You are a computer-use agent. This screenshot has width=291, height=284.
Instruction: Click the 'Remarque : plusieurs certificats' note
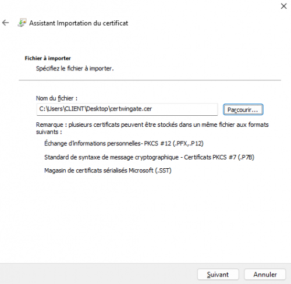coord(152,128)
